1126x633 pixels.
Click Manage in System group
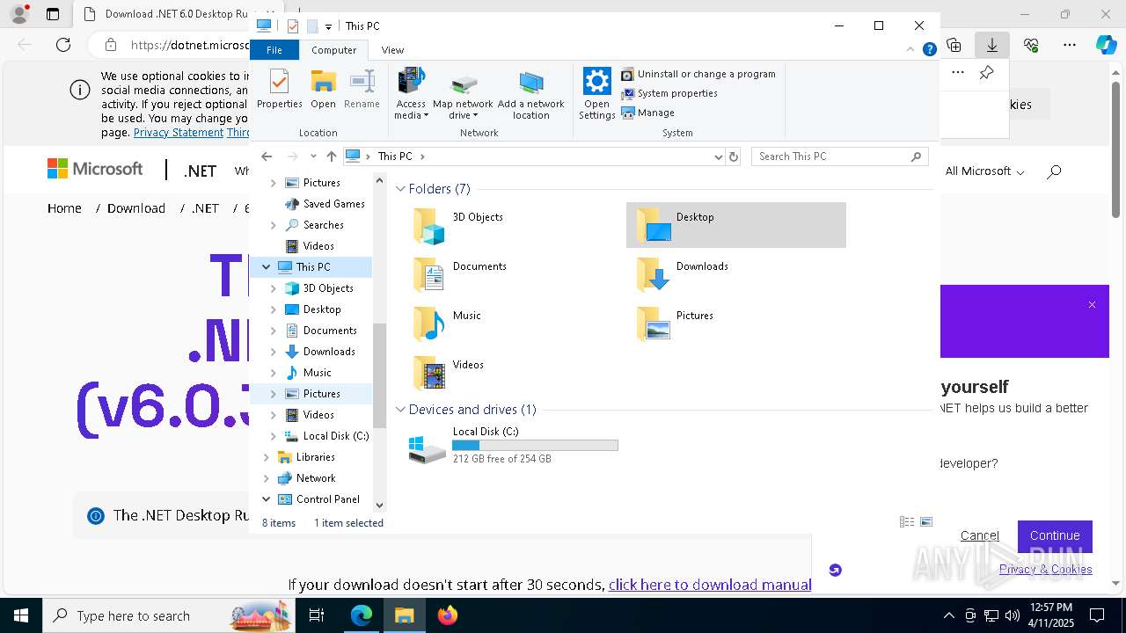[x=647, y=113]
